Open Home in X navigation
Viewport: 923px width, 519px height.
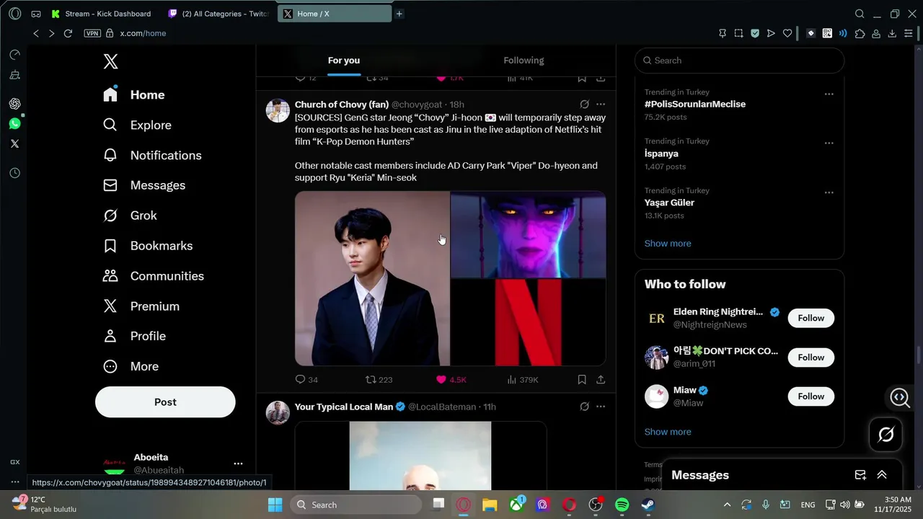134,95
